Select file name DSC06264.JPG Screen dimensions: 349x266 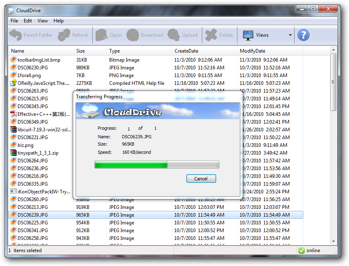tap(33, 160)
